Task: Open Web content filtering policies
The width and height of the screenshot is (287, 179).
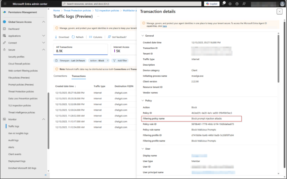Action: (23, 71)
